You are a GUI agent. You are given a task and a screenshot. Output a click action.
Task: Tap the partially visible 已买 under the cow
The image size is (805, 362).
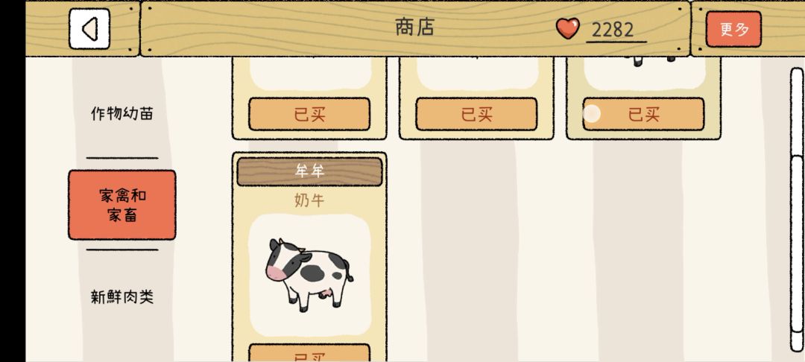coord(309,353)
